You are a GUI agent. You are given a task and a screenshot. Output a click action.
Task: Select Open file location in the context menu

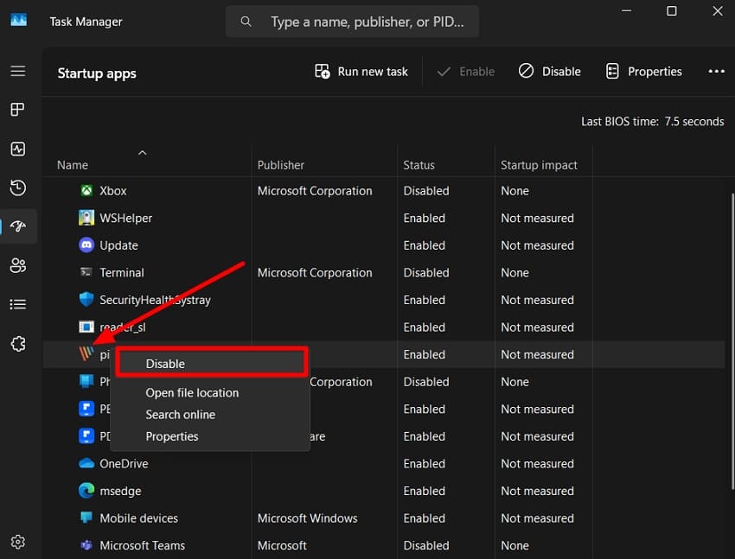192,392
